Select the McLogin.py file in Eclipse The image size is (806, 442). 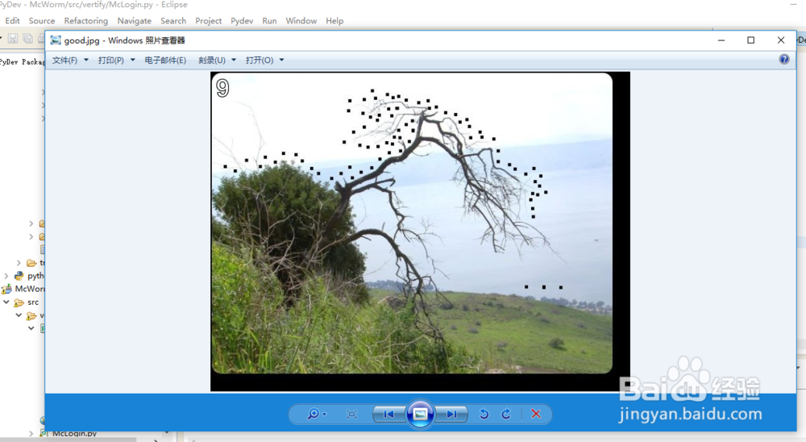click(74, 434)
